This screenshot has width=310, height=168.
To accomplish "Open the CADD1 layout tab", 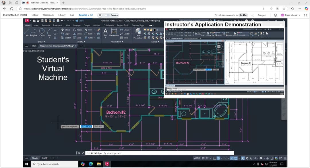I will pyautogui.click(x=45, y=158).
